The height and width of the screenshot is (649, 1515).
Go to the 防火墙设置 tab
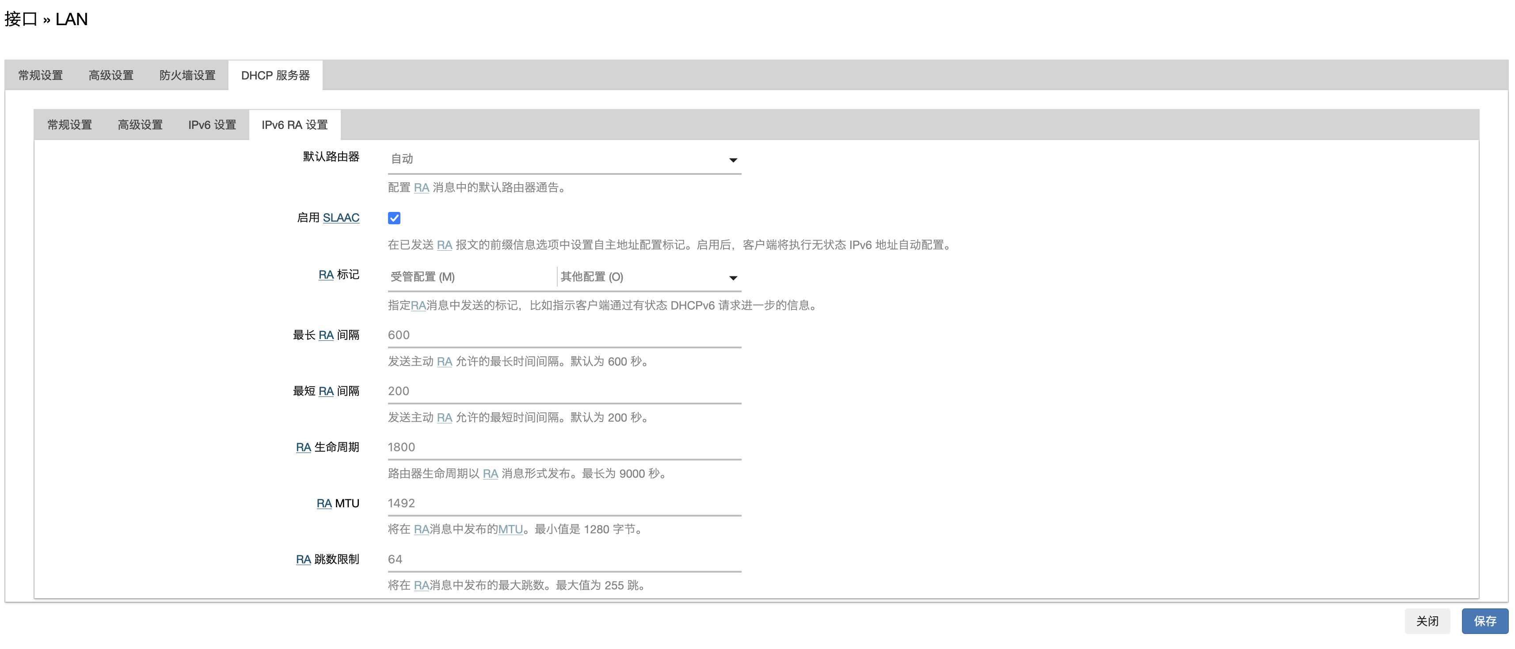coord(187,75)
